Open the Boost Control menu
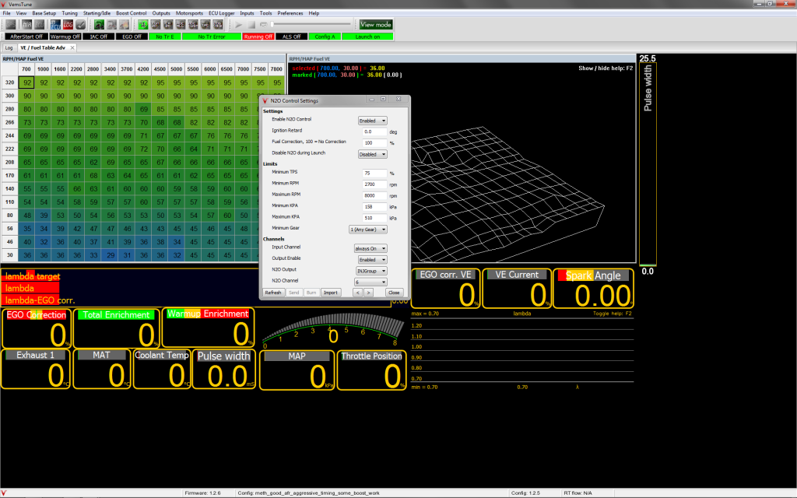797x498 pixels. point(132,13)
